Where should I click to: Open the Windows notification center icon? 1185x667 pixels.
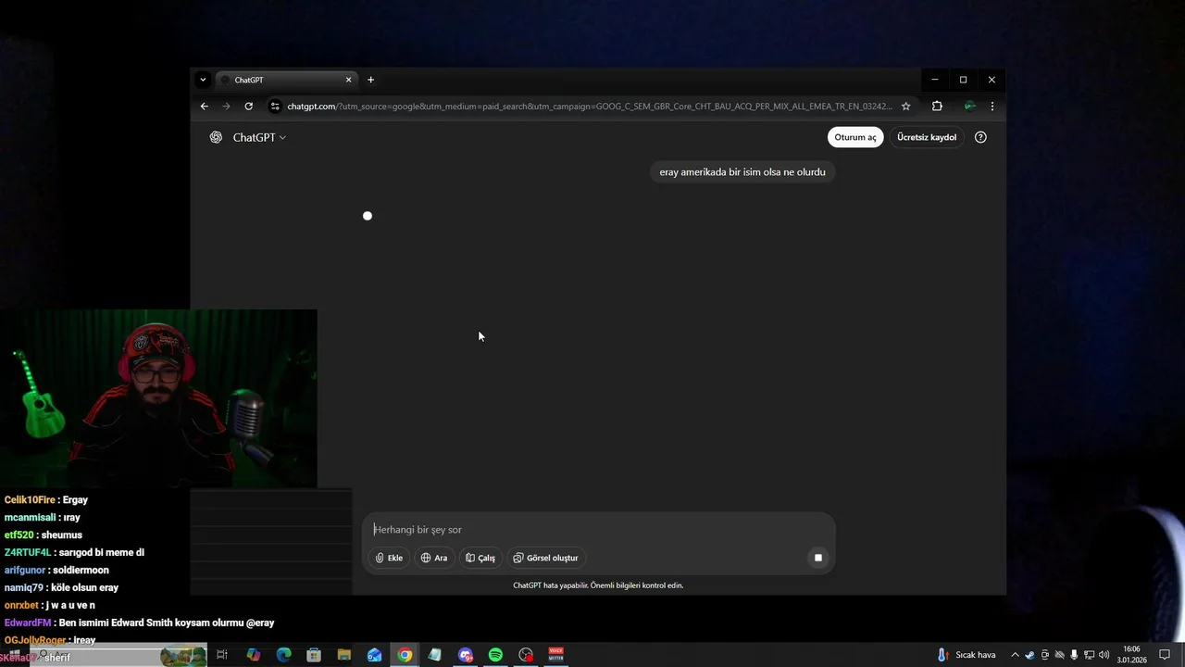tap(1165, 655)
